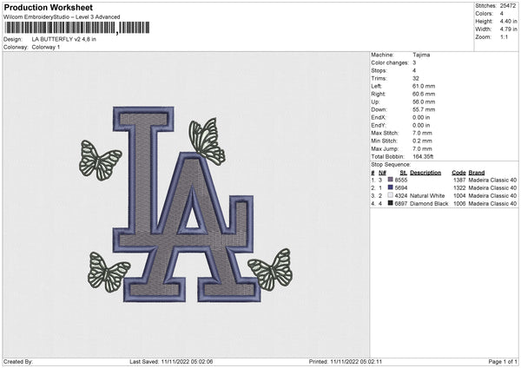Click 'Printed: 11/11/2022 05:02:11' footer text

pos(346,361)
